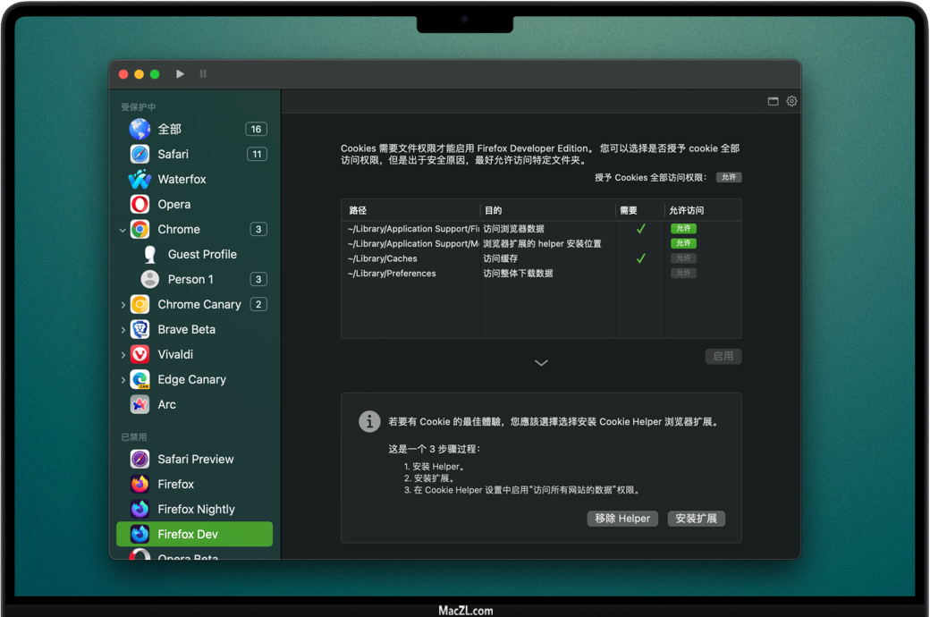Open the settings gear icon
The height and width of the screenshot is (617, 930).
791,101
